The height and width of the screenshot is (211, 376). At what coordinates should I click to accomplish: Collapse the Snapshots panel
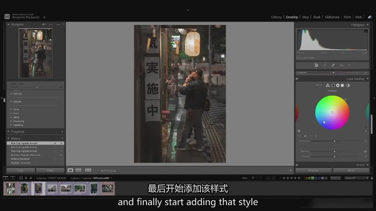coord(9,131)
